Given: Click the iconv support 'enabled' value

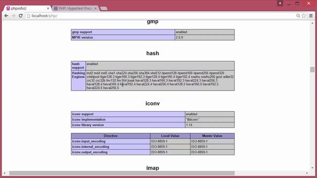Looking at the screenshot, I should coord(210,114).
